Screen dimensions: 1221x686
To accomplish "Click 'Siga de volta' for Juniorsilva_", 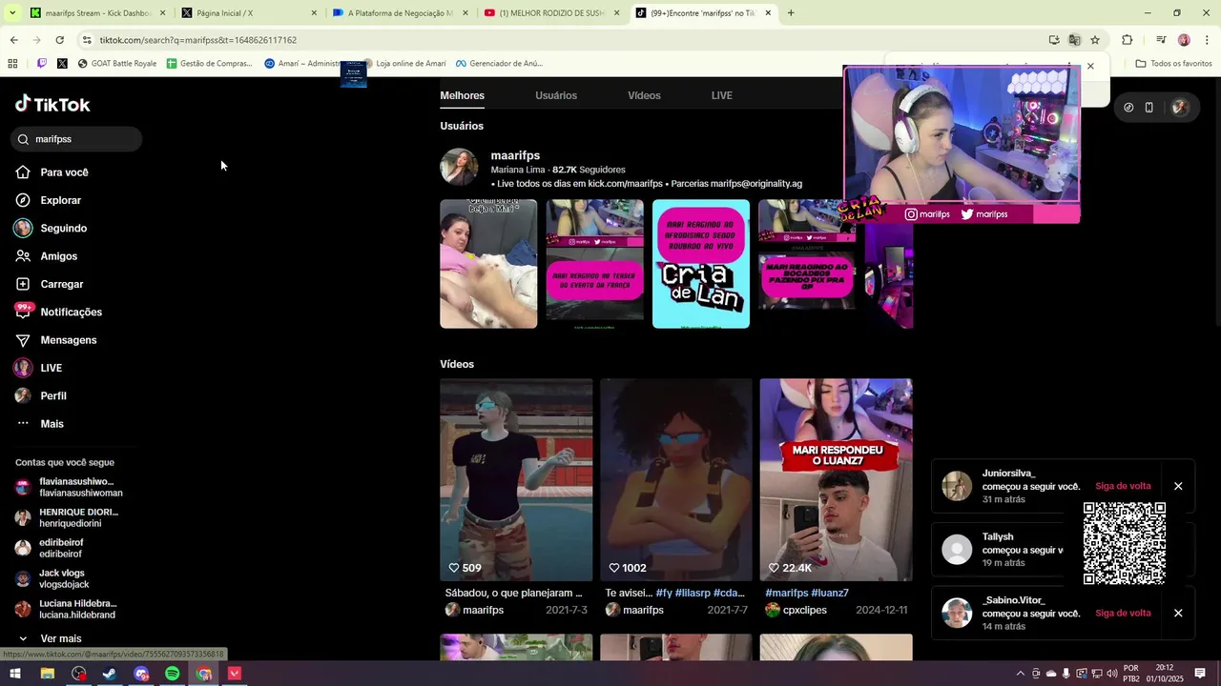I will (x=1123, y=486).
